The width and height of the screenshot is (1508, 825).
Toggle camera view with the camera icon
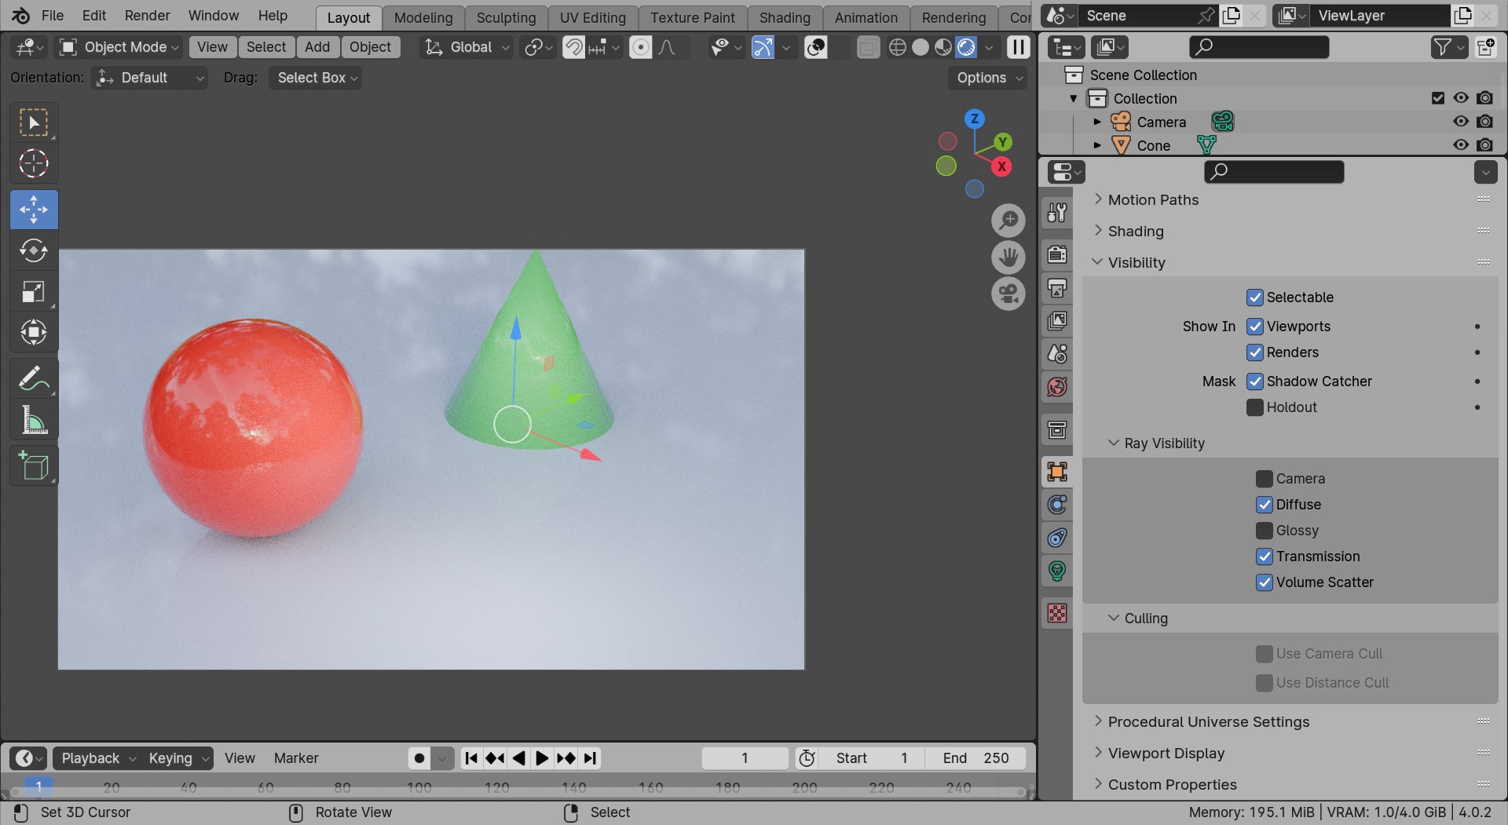(x=1008, y=294)
